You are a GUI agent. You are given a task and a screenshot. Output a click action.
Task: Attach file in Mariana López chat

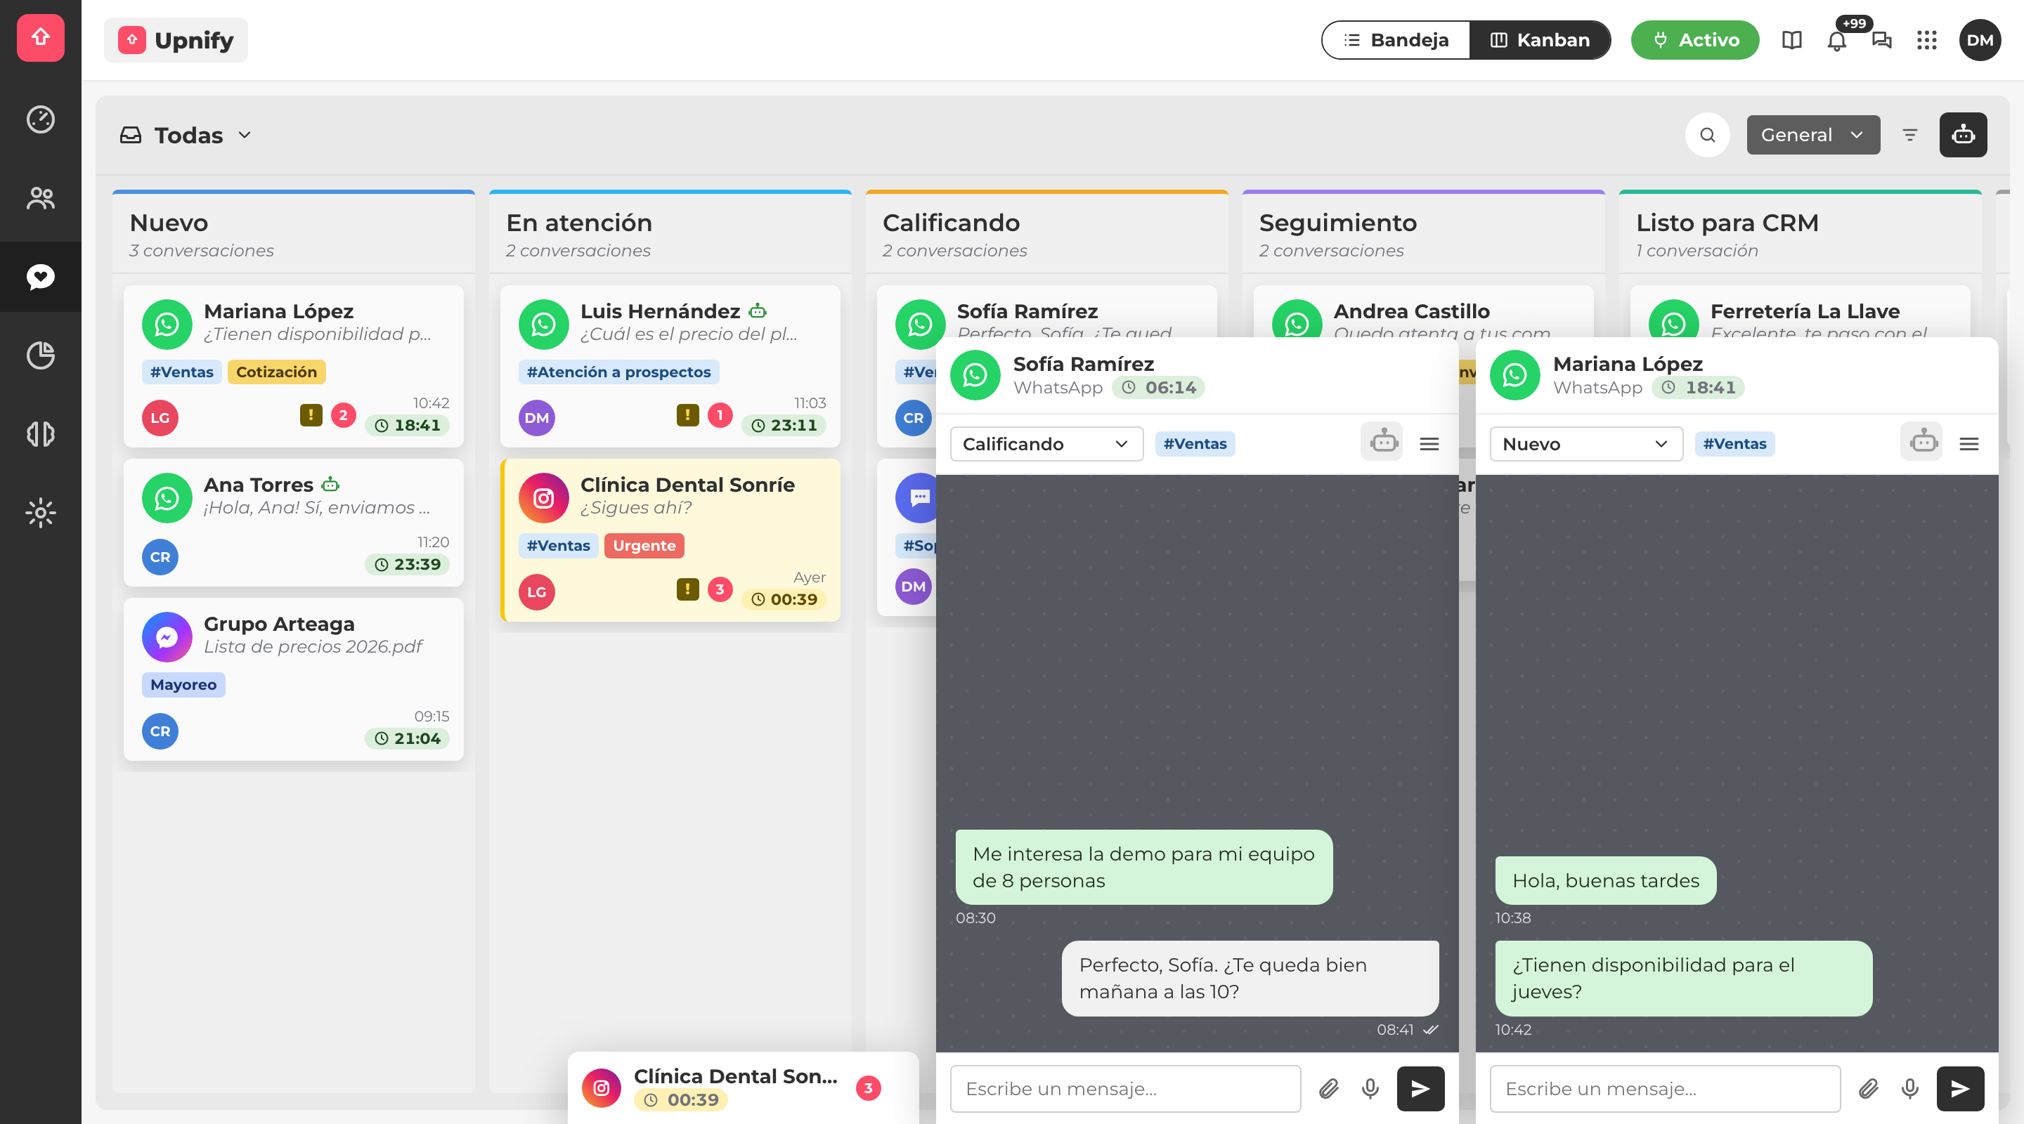point(1869,1089)
